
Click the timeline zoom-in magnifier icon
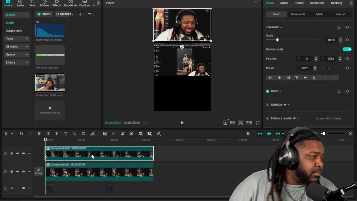351,134
